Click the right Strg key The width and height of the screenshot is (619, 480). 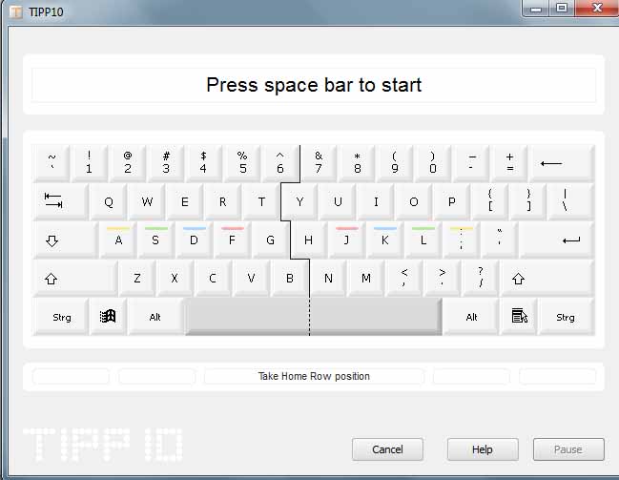point(566,317)
